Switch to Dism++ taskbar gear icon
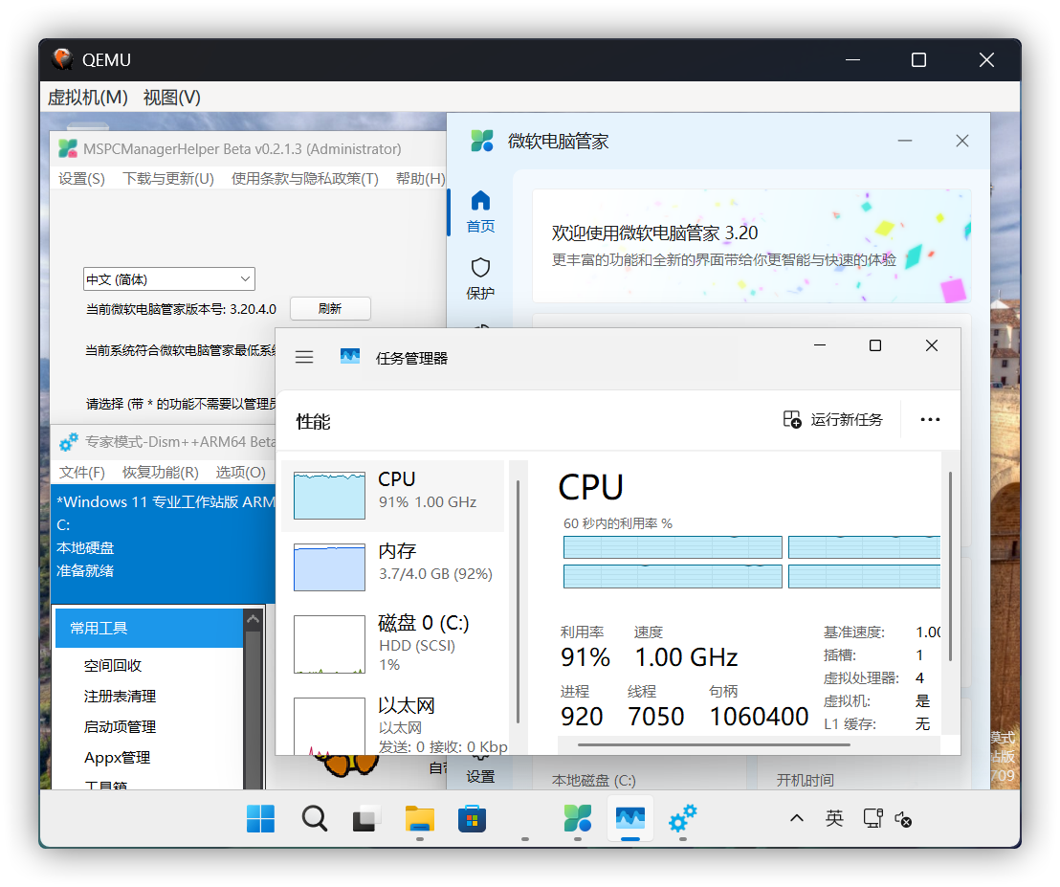The width and height of the screenshot is (1060, 887). coord(683,819)
